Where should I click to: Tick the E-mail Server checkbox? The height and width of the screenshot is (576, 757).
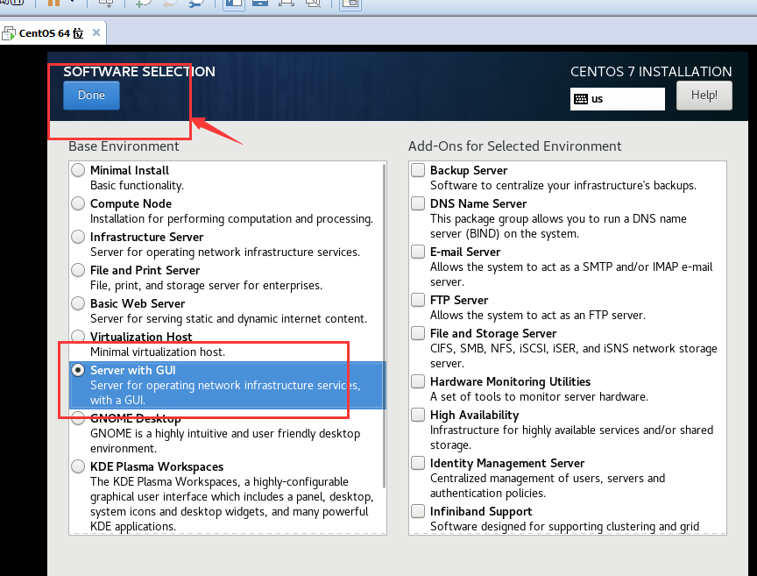click(x=418, y=252)
